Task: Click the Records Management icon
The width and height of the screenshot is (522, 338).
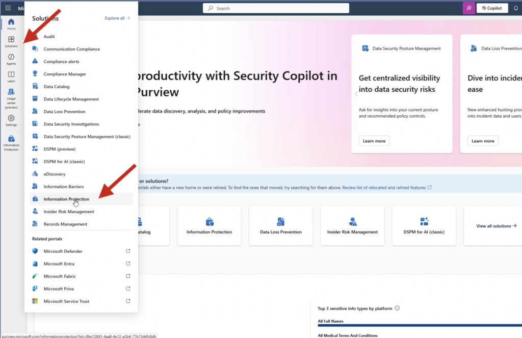Action: click(35, 224)
